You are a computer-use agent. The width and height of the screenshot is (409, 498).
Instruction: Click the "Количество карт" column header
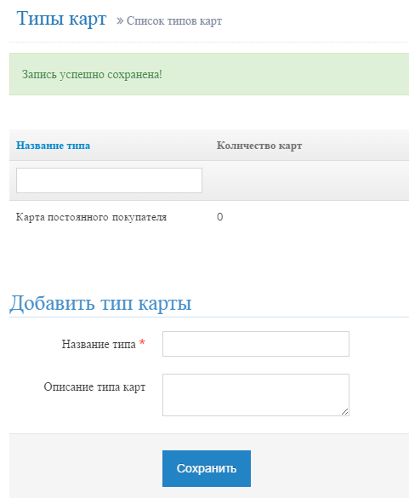pyautogui.click(x=259, y=146)
